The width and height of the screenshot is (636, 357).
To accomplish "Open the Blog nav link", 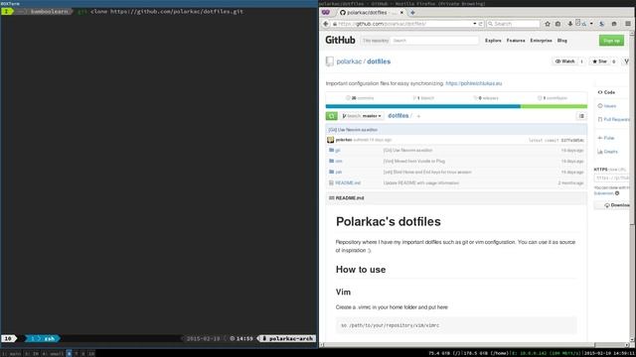I will pyautogui.click(x=562, y=41).
